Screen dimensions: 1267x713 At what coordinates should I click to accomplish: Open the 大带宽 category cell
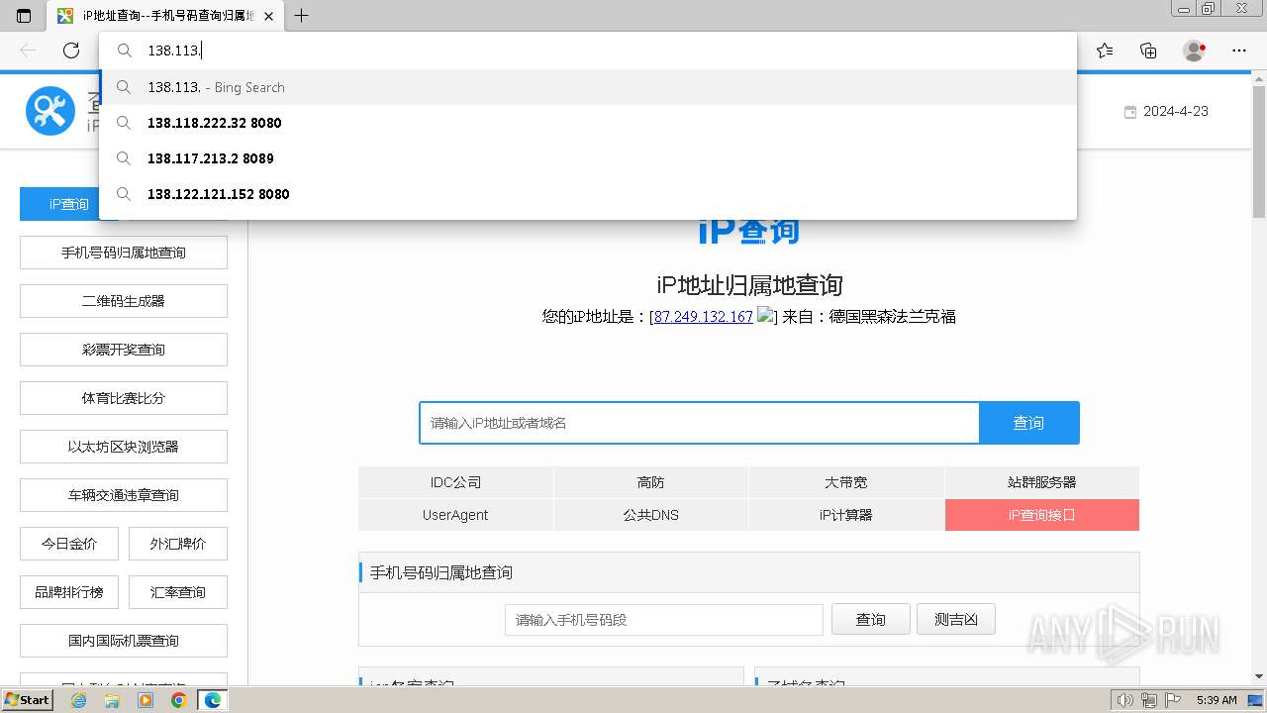[845, 482]
